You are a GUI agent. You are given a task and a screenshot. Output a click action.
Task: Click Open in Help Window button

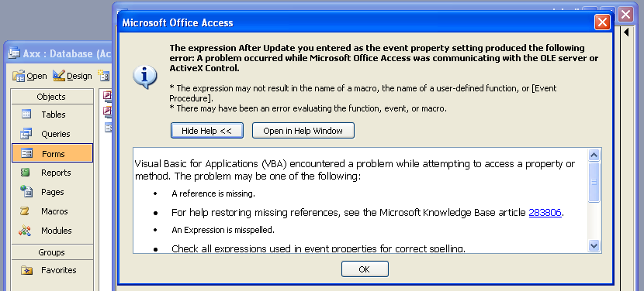(303, 131)
